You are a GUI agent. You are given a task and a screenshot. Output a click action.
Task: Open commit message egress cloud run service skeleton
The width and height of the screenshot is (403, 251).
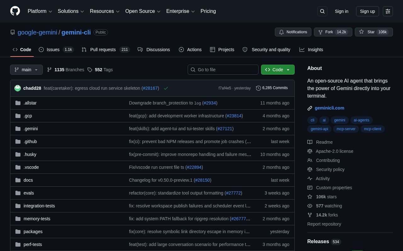point(92,88)
